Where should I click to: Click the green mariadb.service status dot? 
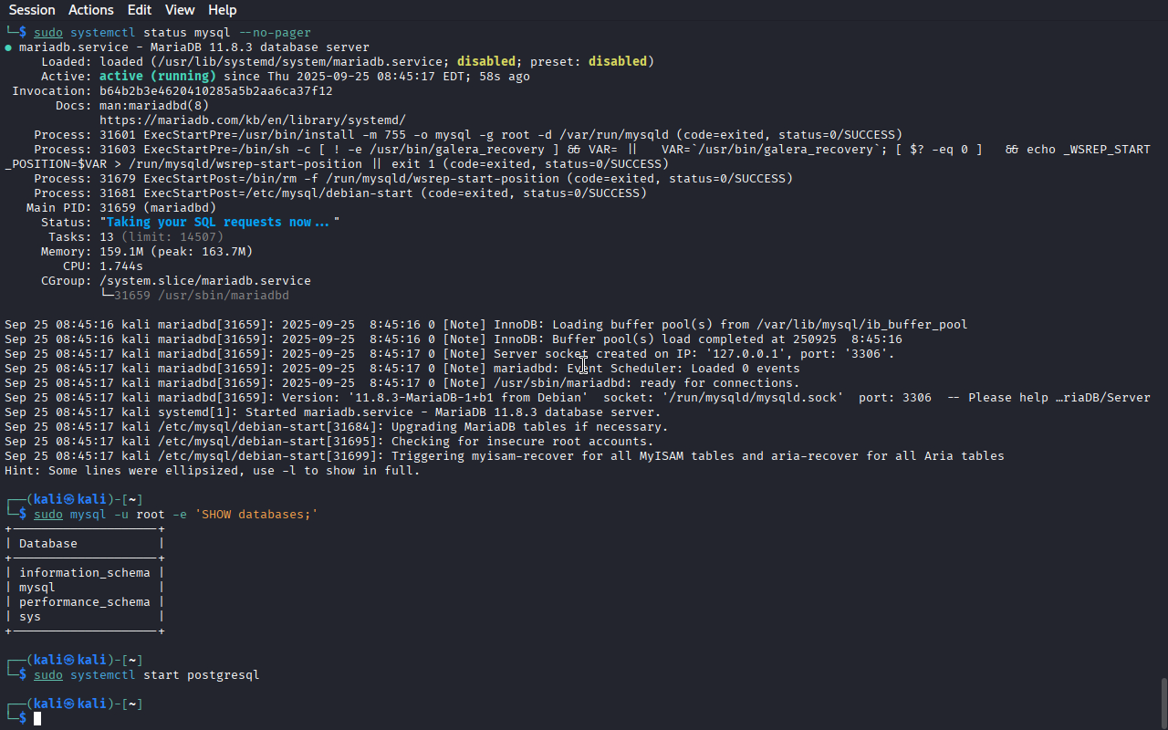pyautogui.click(x=8, y=47)
